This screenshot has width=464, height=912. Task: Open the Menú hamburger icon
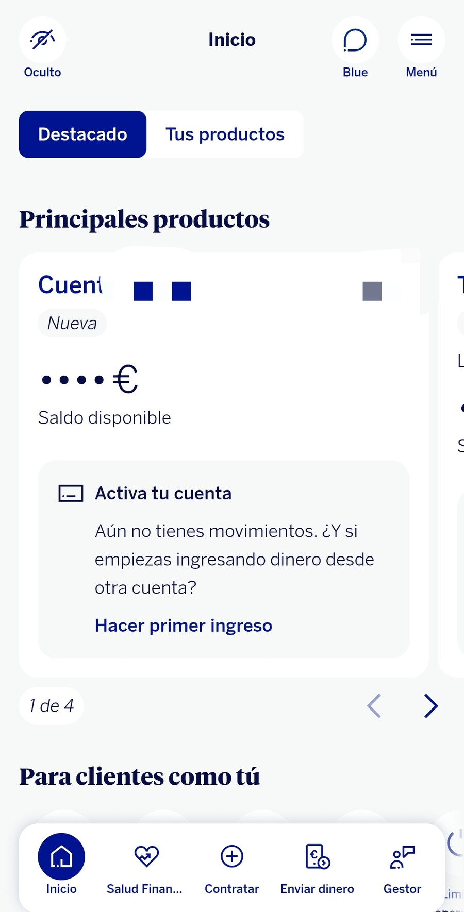(421, 40)
